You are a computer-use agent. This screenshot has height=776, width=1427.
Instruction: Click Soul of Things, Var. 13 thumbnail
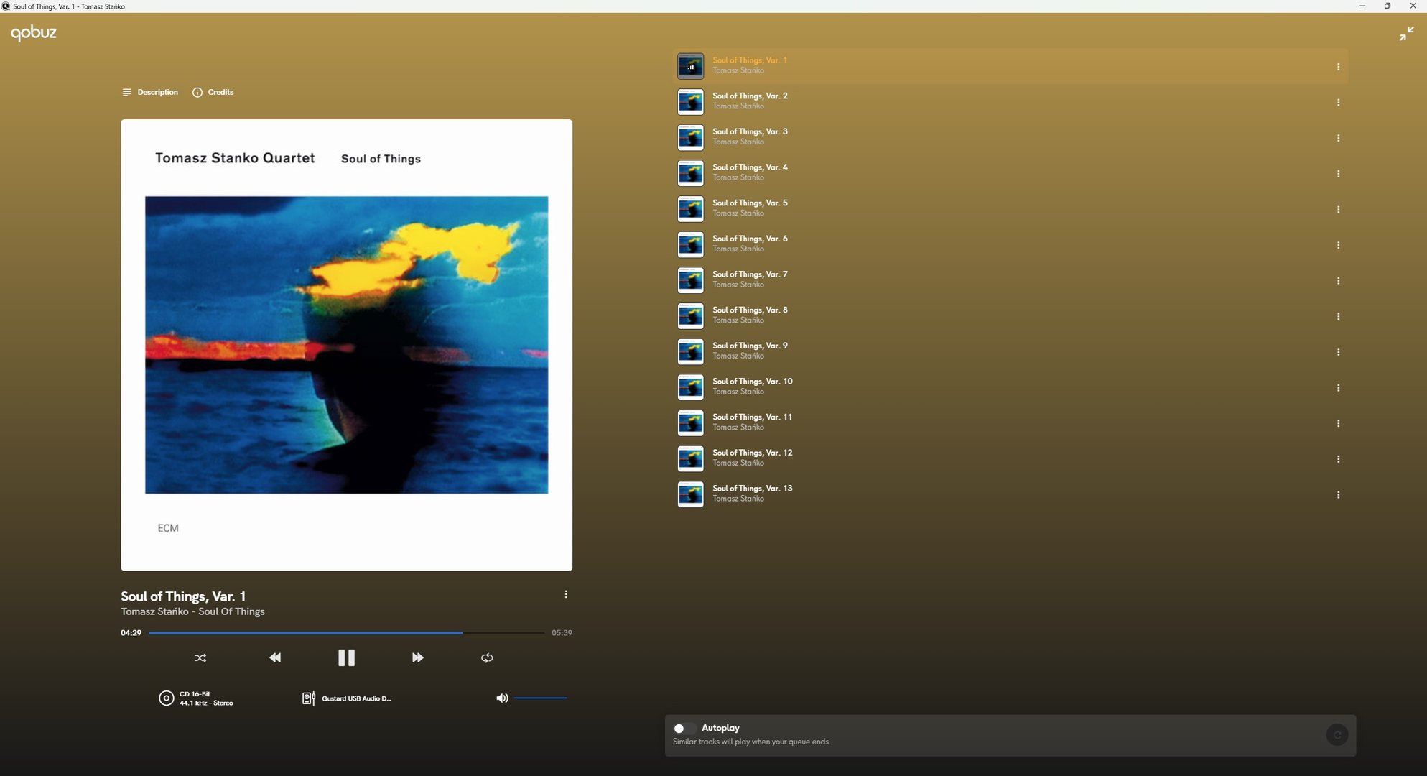click(690, 494)
